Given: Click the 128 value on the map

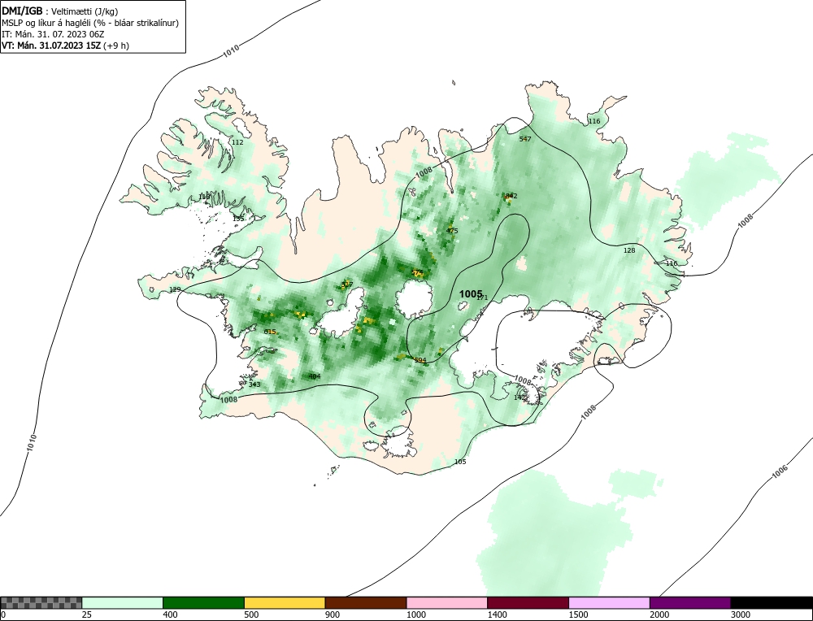Looking at the screenshot, I should click(629, 250).
